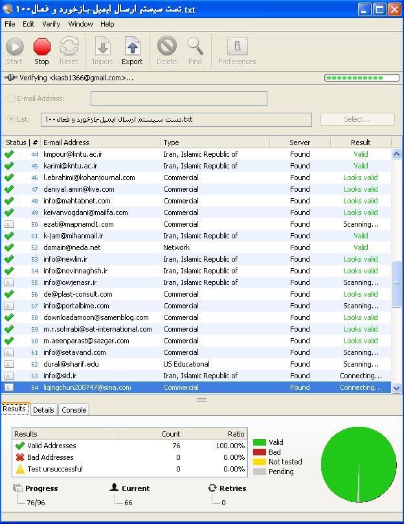Click the list scrollbar up arrow

point(396,154)
